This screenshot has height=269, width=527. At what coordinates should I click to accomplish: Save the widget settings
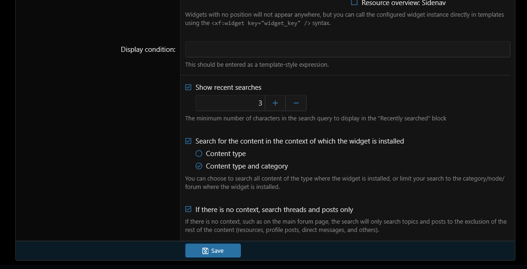pos(213,250)
